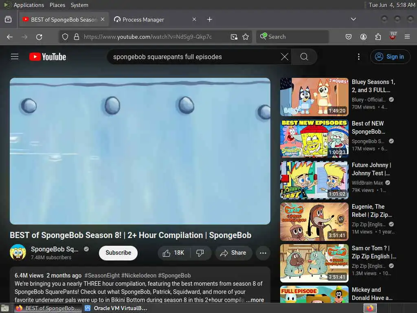Open Eugenie, The Rebel Zip Zip thumbnail
Viewport: 417px width, 313px height.
(x=314, y=222)
